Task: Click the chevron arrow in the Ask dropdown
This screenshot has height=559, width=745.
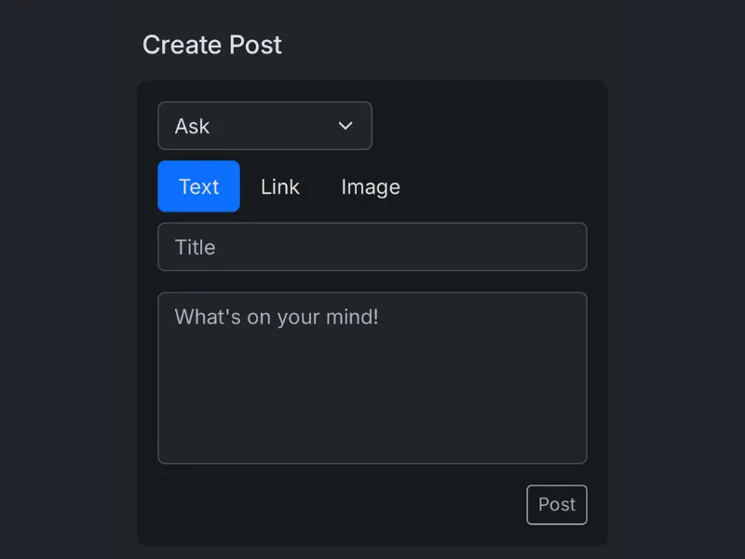Action: tap(345, 126)
